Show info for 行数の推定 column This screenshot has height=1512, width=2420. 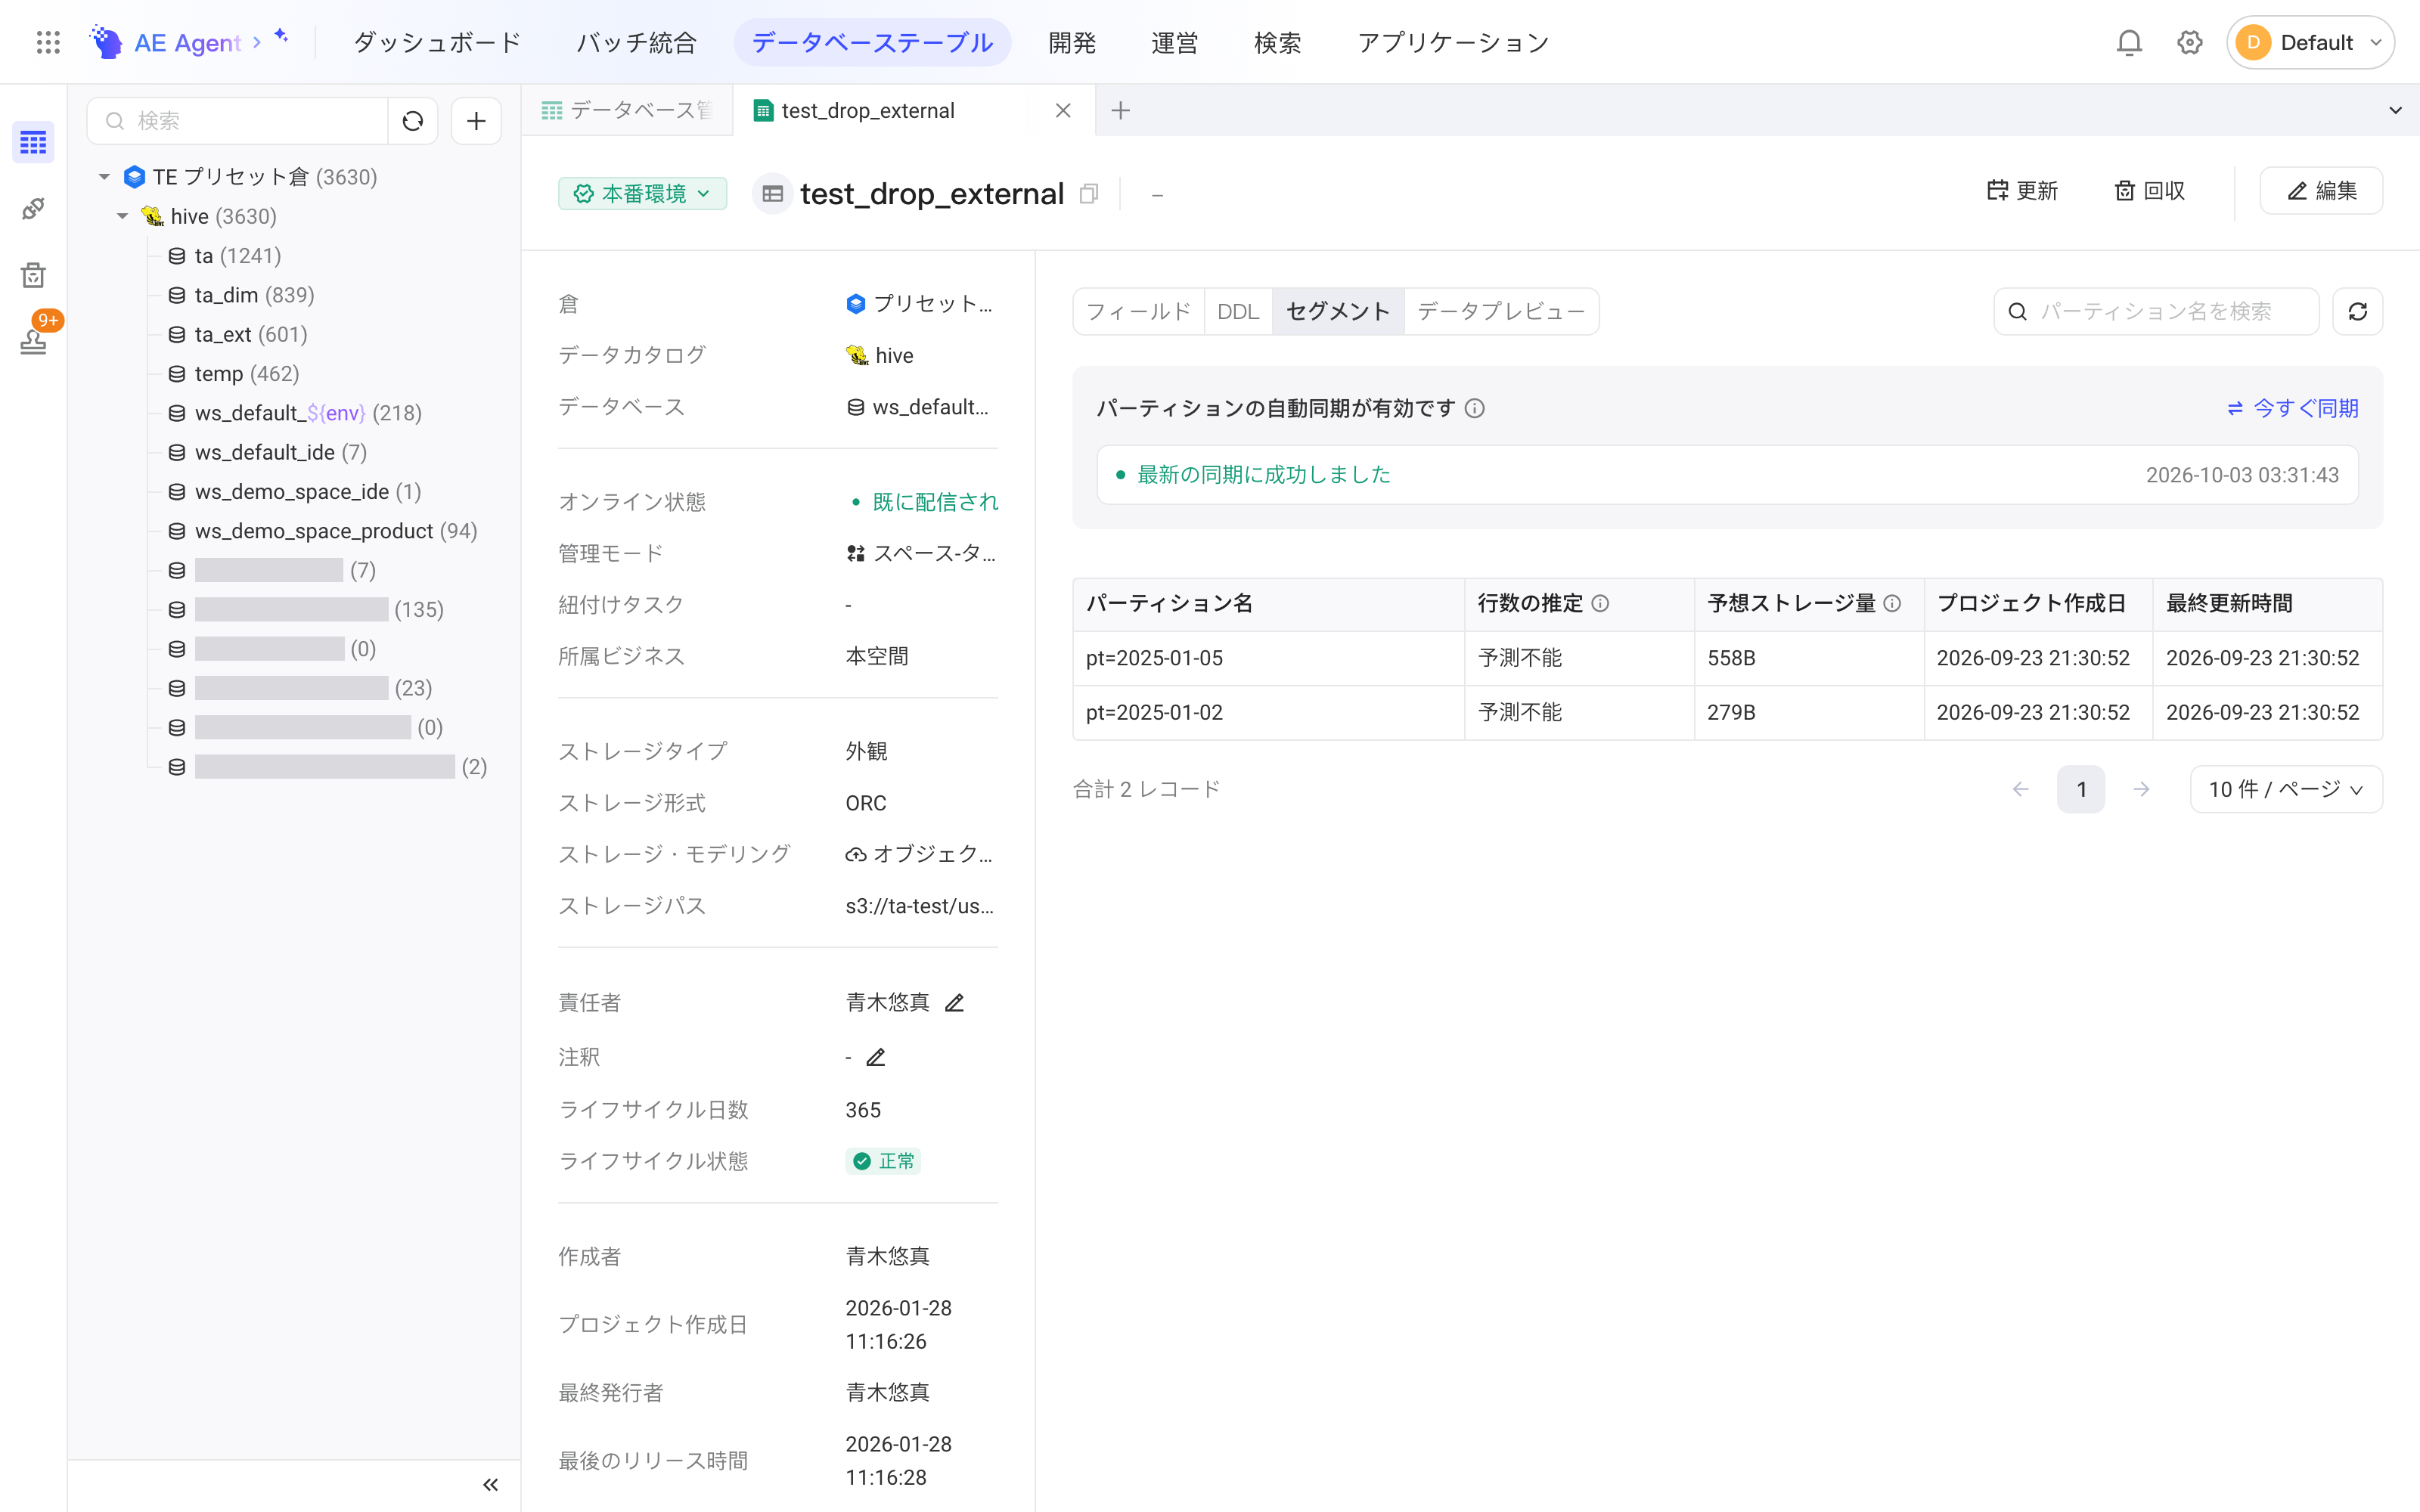(x=1600, y=603)
